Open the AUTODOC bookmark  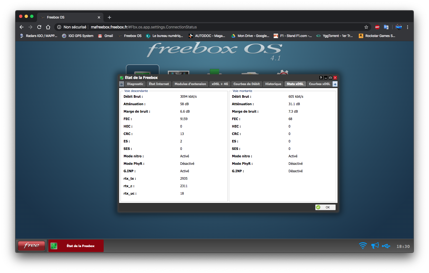tap(207, 36)
